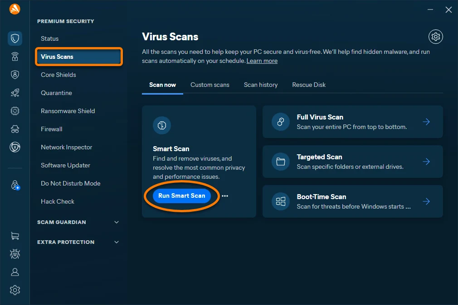Click the Premium Security section header

pos(65,21)
